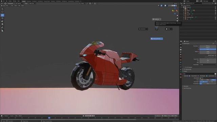Open the Frame Rate dropdown
This screenshot has width=217, height=122.
tap(208, 65)
